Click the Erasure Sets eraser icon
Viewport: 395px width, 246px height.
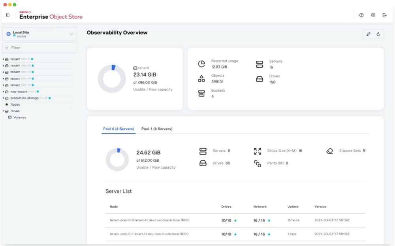point(330,151)
